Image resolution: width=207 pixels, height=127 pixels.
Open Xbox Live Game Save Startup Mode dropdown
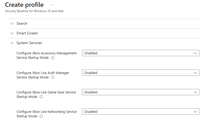click(140, 92)
